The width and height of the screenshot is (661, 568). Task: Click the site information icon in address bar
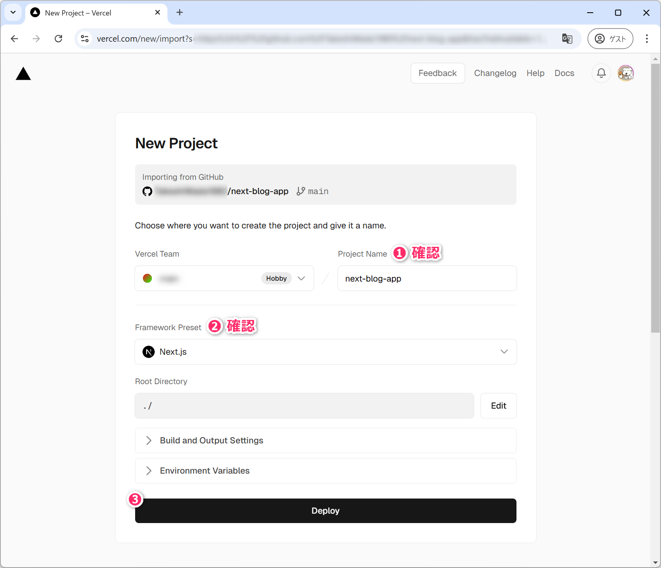pyautogui.click(x=85, y=39)
